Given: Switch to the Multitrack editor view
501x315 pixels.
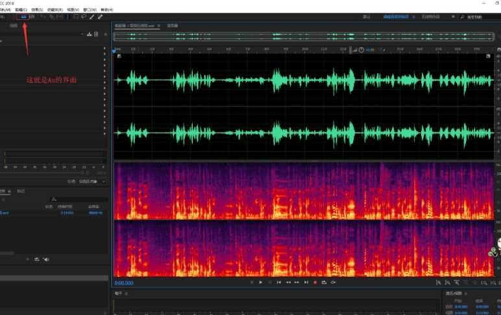Looking at the screenshot, I should click(32, 17).
